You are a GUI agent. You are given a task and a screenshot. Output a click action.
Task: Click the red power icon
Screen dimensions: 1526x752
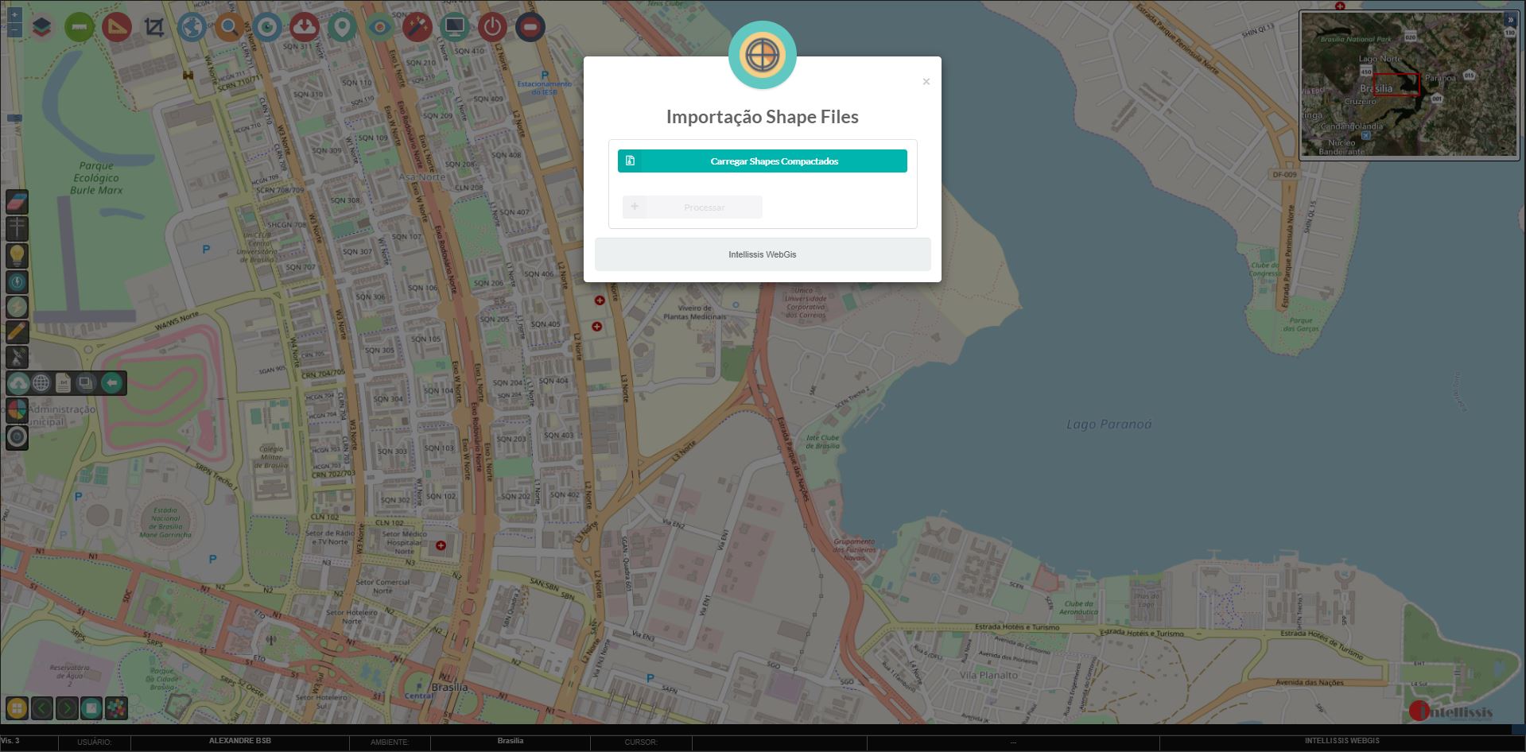(x=492, y=28)
